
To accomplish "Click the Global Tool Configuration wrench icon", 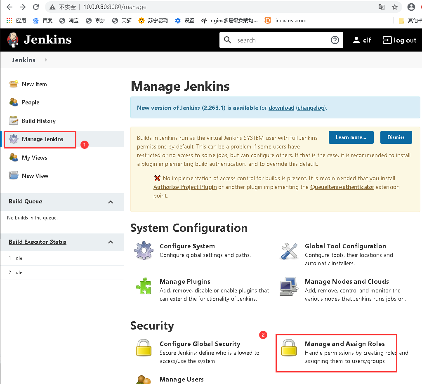I will click(289, 251).
